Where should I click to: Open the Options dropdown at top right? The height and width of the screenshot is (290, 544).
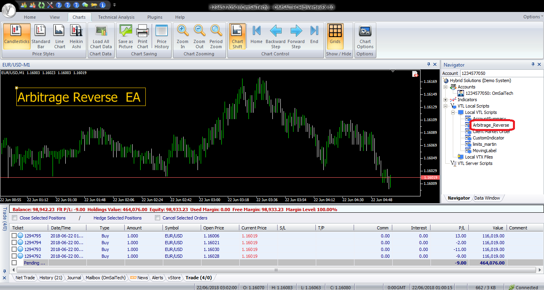pyautogui.click(x=533, y=17)
